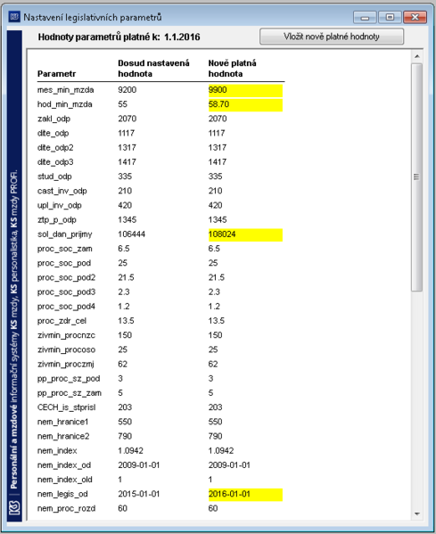The height and width of the screenshot is (534, 436).
Task: Select parameter dite_odp2
Action: pyautogui.click(x=55, y=148)
